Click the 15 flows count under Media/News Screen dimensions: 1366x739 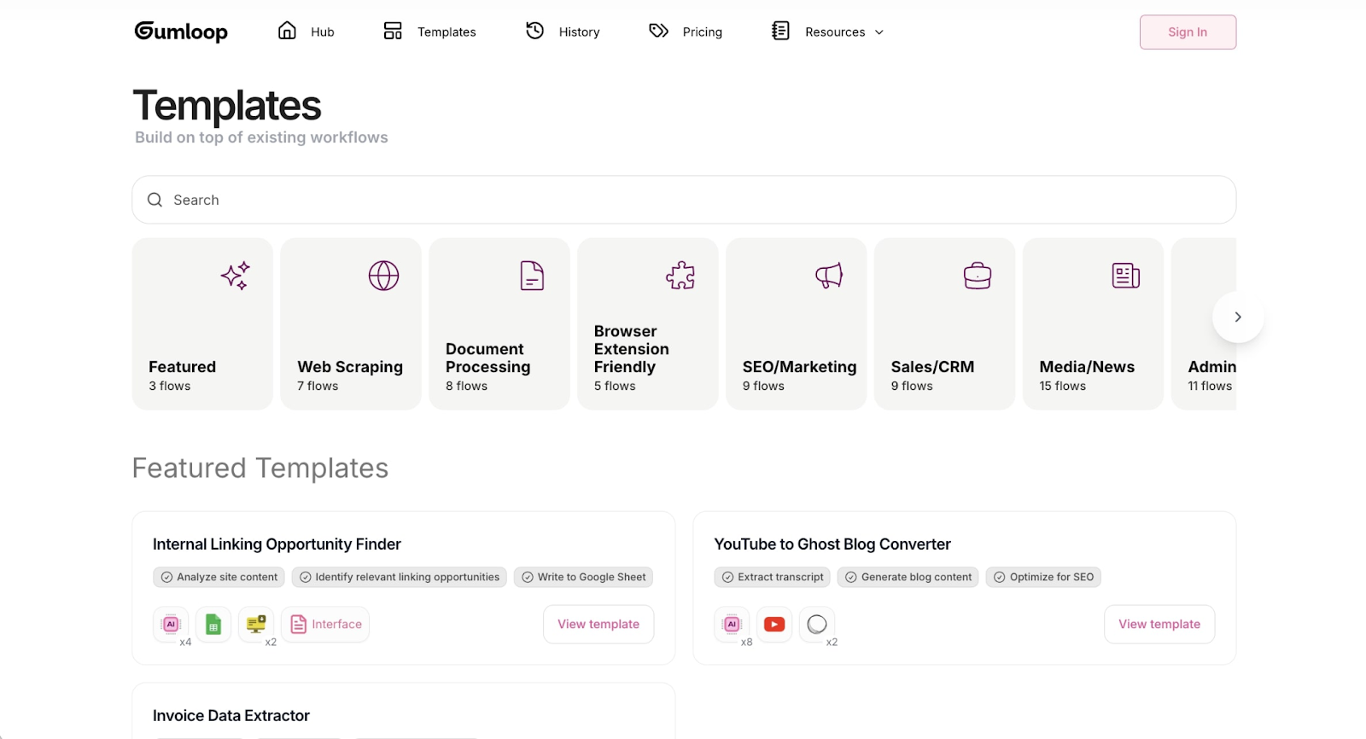1063,387
